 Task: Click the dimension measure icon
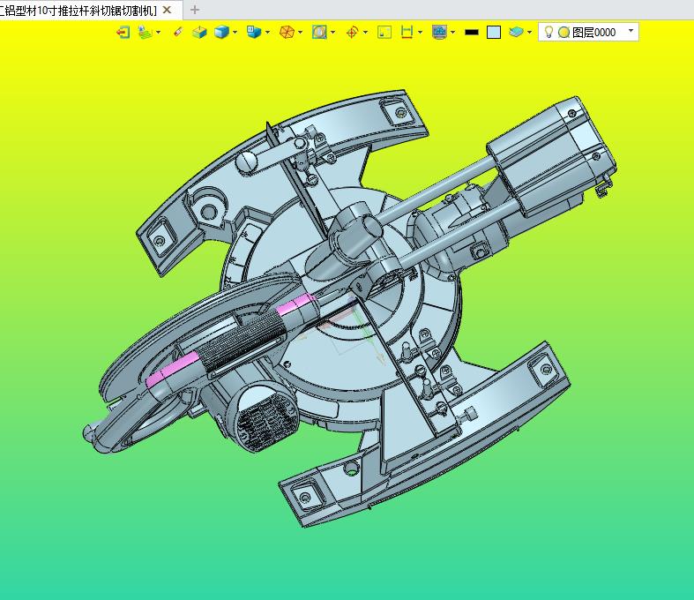[x=407, y=32]
